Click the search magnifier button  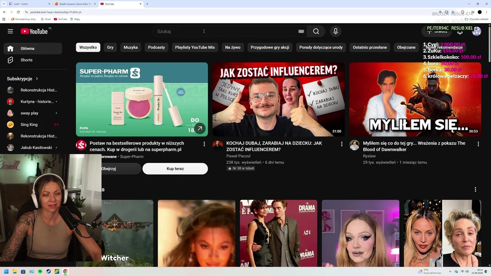point(316,31)
